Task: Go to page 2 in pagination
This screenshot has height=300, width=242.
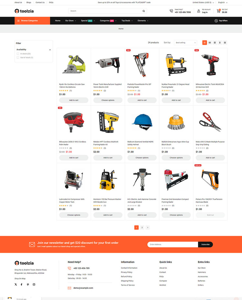Action: 142,227
